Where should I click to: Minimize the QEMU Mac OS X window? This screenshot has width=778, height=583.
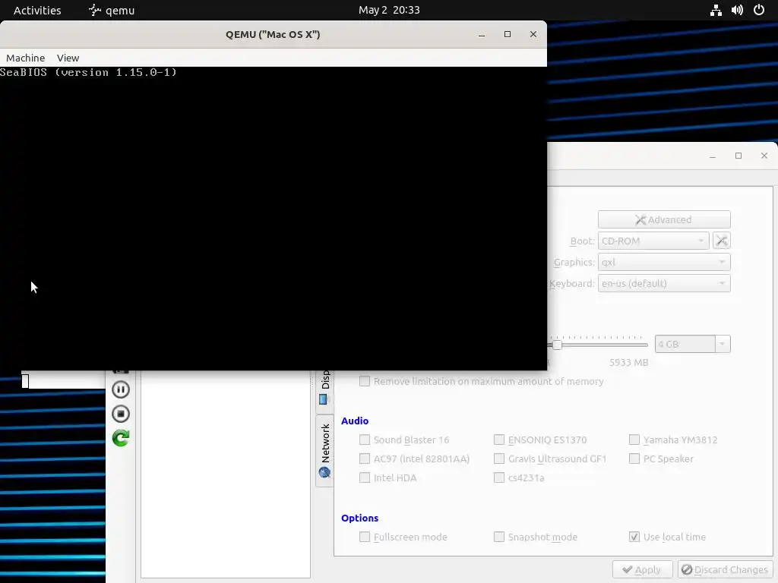tap(481, 34)
